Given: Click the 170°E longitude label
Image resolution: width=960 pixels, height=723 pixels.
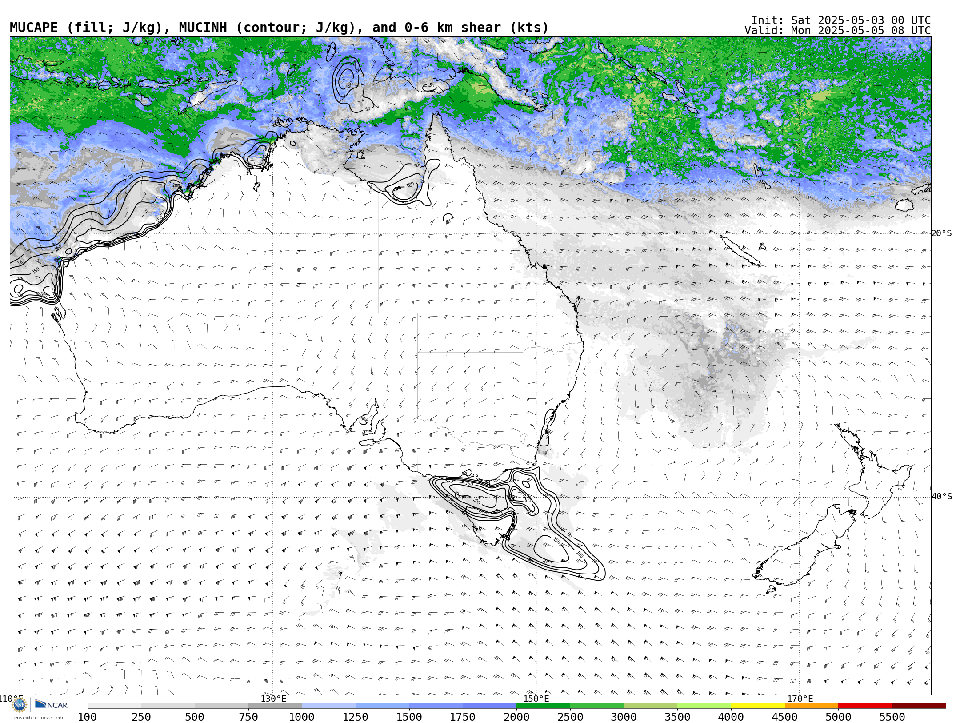Looking at the screenshot, I should [800, 699].
